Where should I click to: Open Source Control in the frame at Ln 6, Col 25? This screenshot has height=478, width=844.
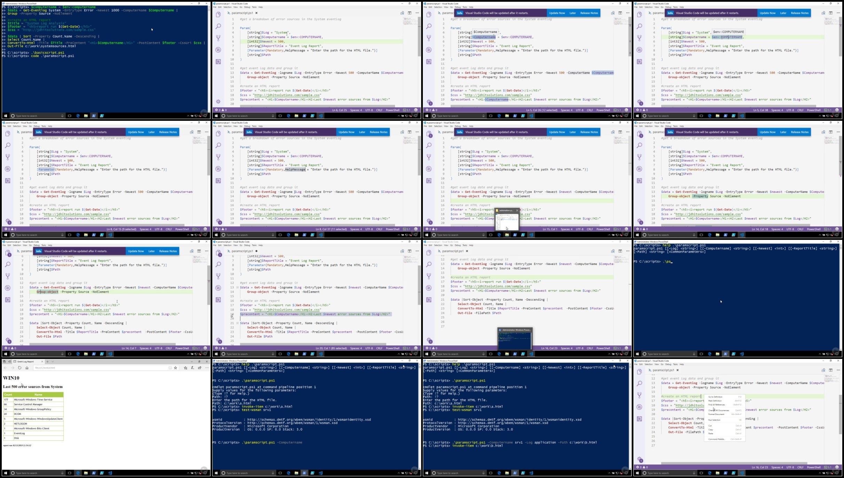pos(218,38)
